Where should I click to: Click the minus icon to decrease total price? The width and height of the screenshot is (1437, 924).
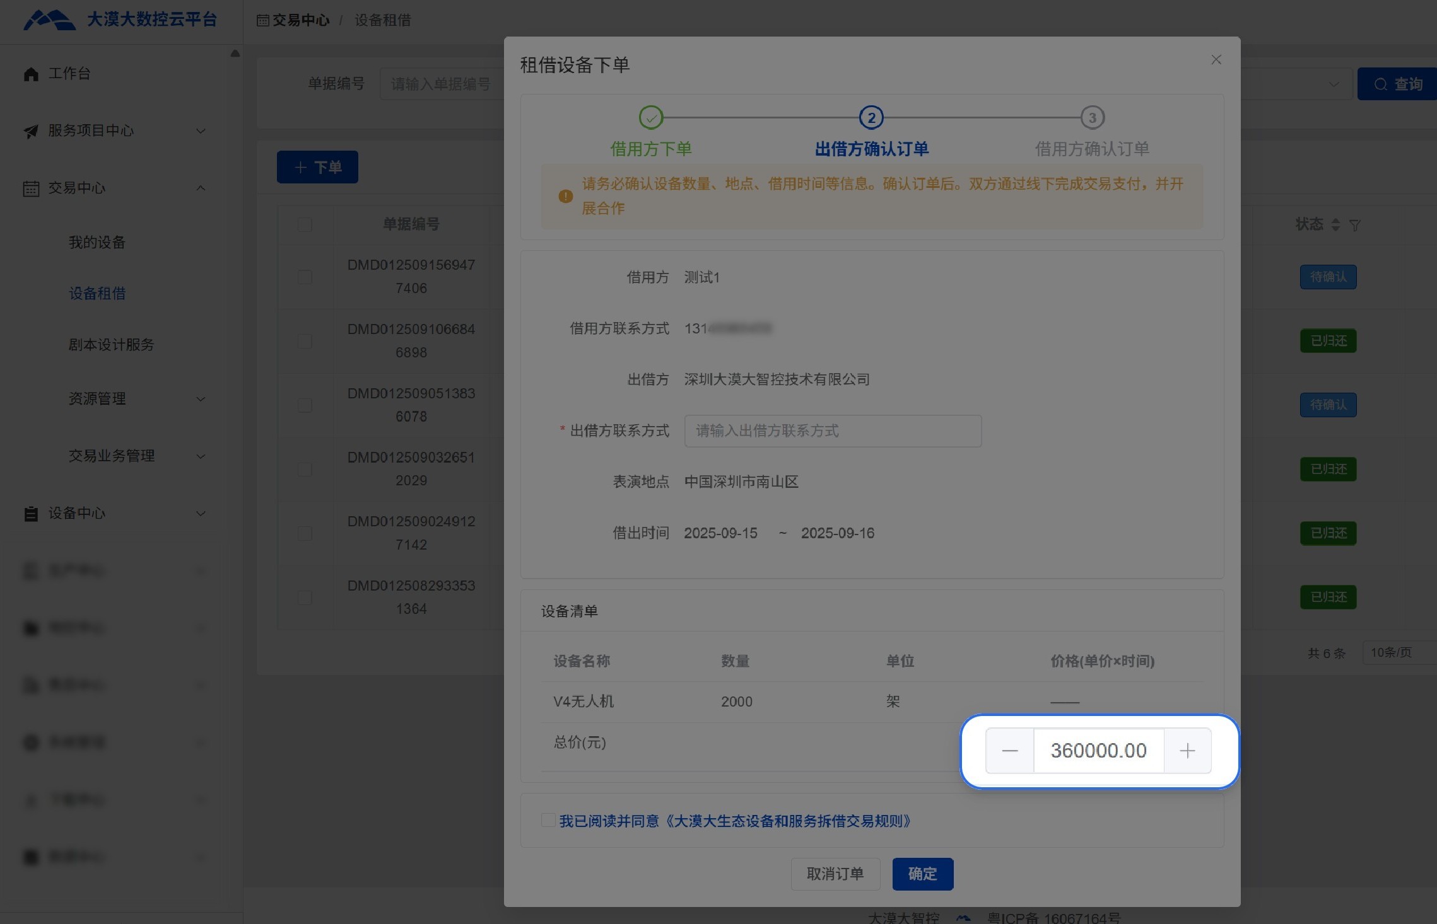(1010, 751)
